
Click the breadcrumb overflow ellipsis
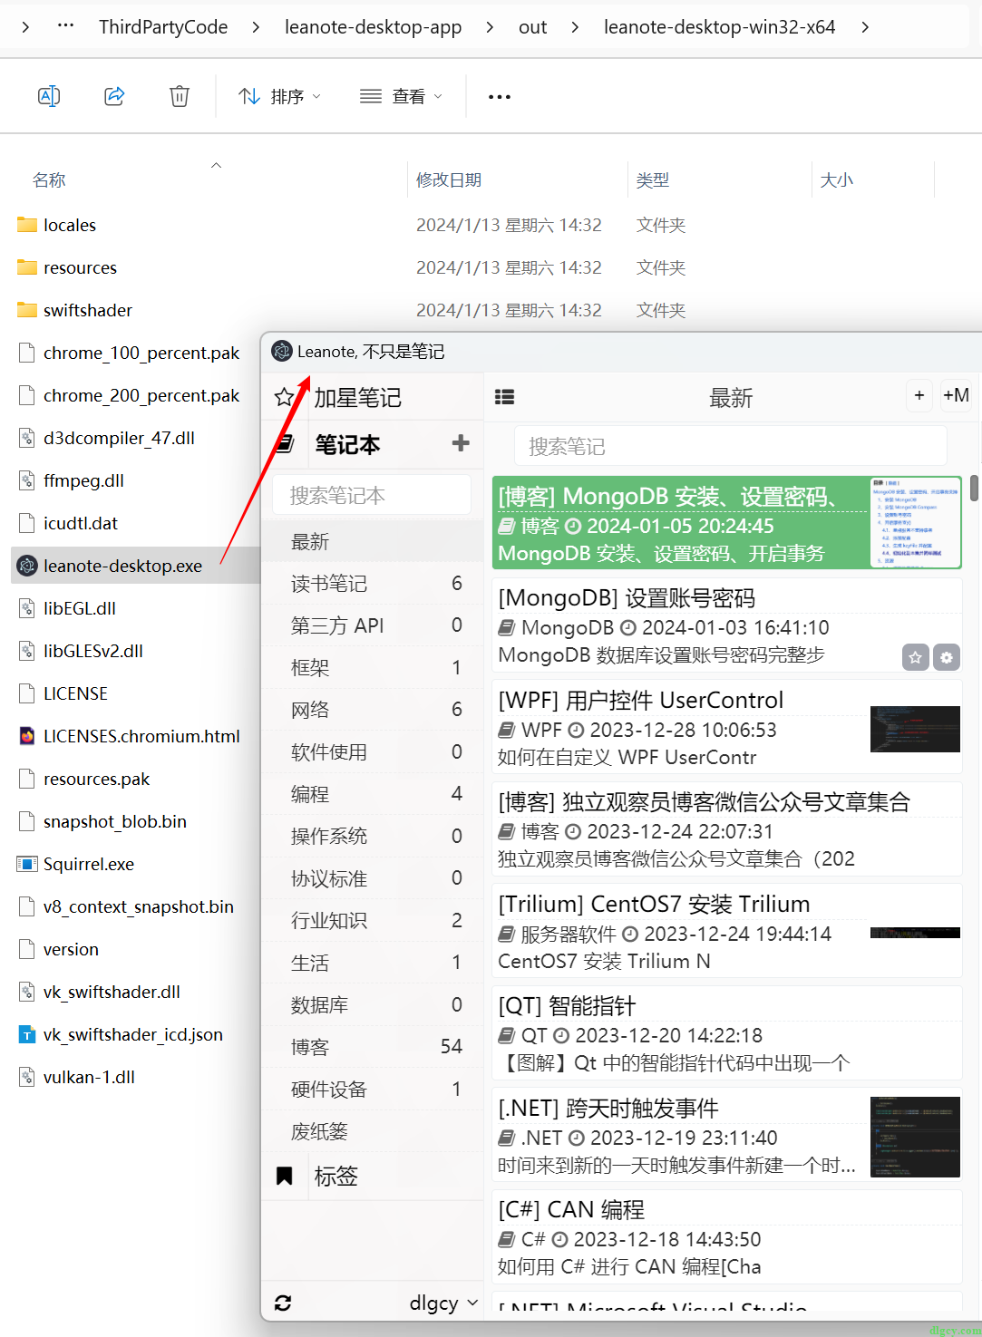click(x=65, y=26)
